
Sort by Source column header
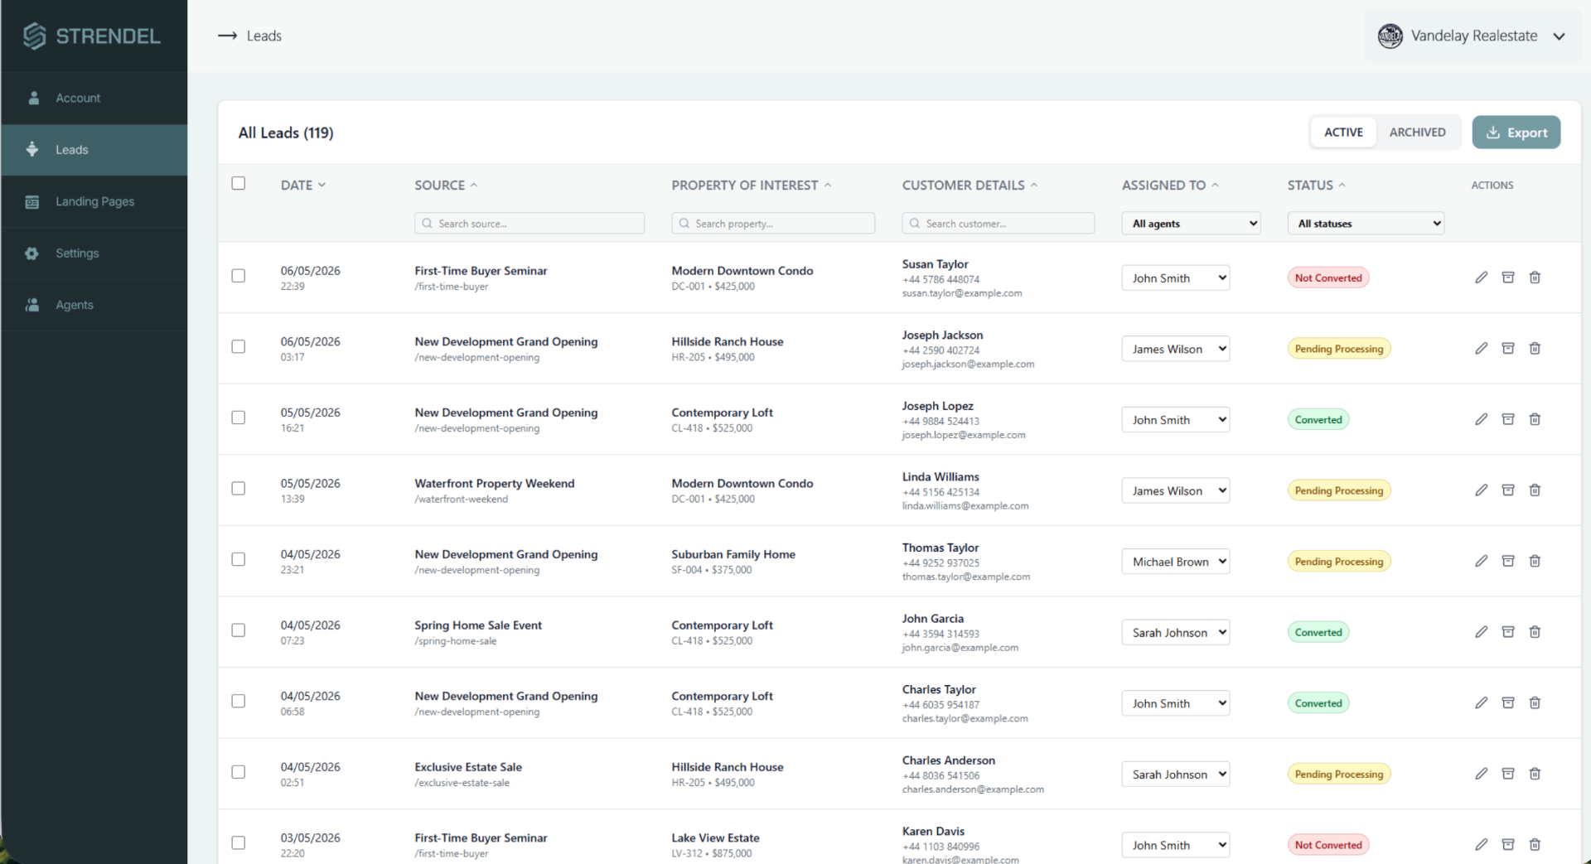click(x=446, y=185)
